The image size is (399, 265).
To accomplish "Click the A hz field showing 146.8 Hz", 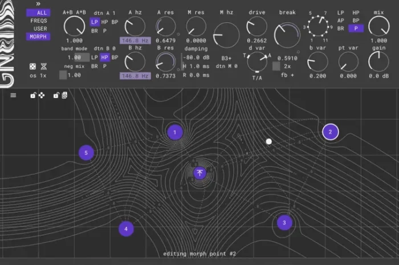I will (x=135, y=40).
